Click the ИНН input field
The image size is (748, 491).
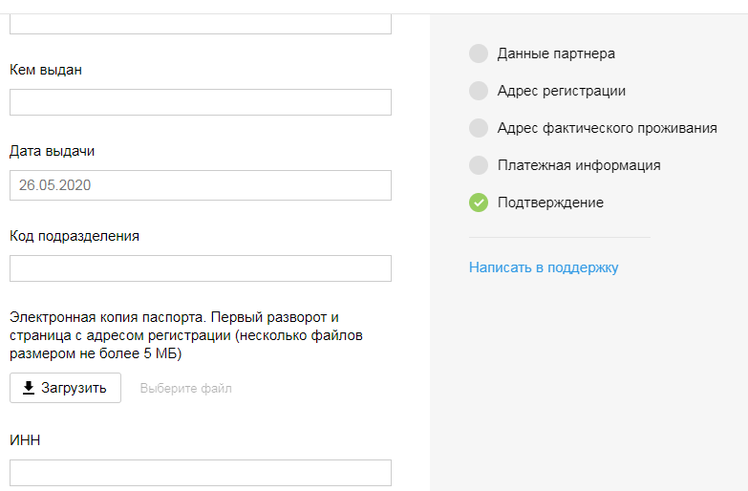point(201,473)
